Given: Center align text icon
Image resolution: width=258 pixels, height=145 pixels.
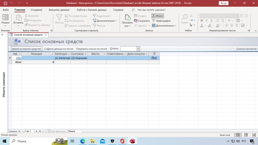Looking at the screenshot, I should [x=232, y=25].
